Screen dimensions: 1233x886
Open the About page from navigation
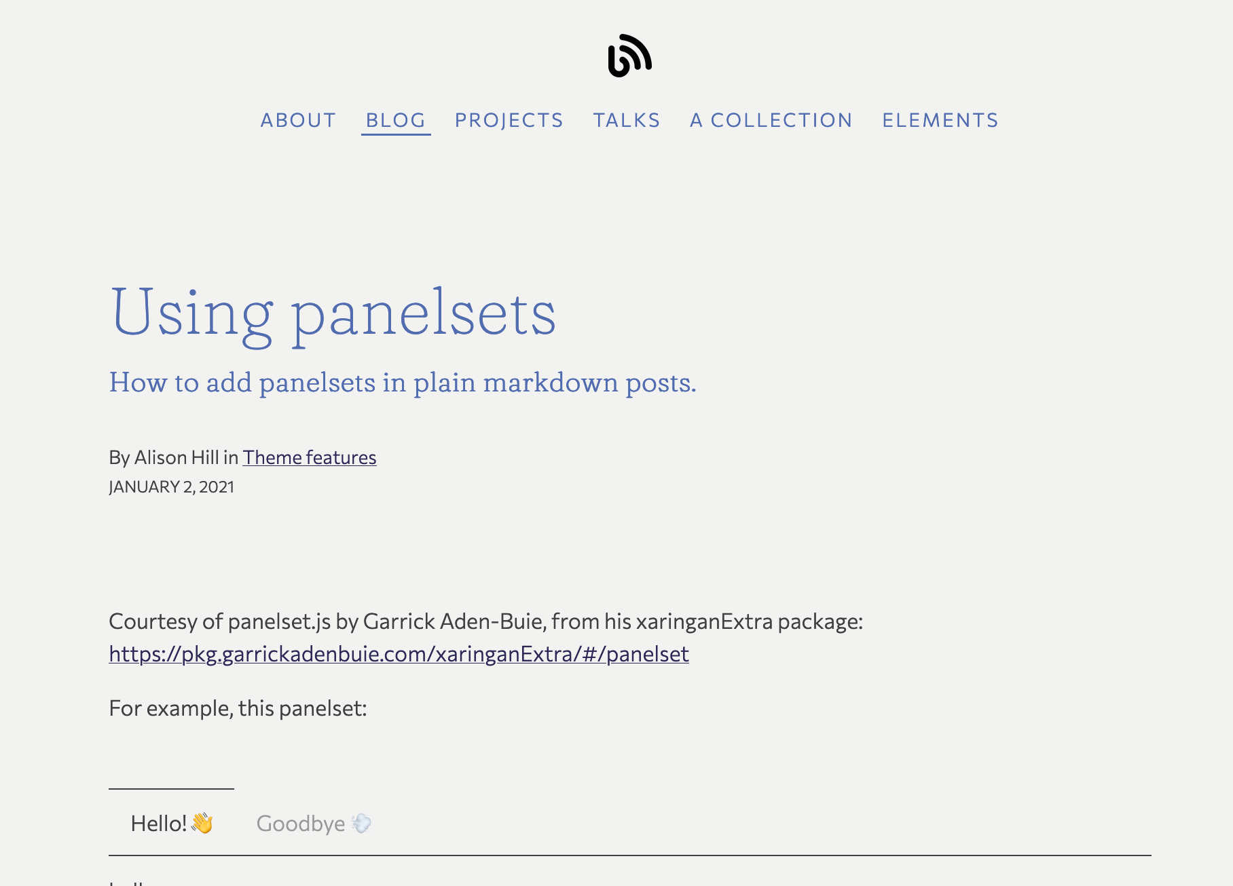(x=298, y=120)
